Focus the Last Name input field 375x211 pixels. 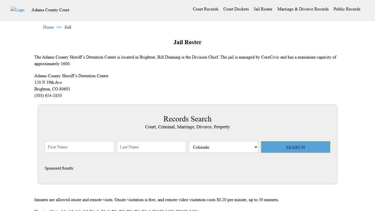click(x=151, y=147)
